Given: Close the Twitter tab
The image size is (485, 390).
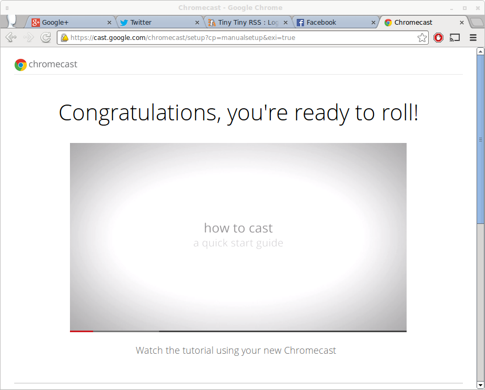Looking at the screenshot, I should click(197, 23).
